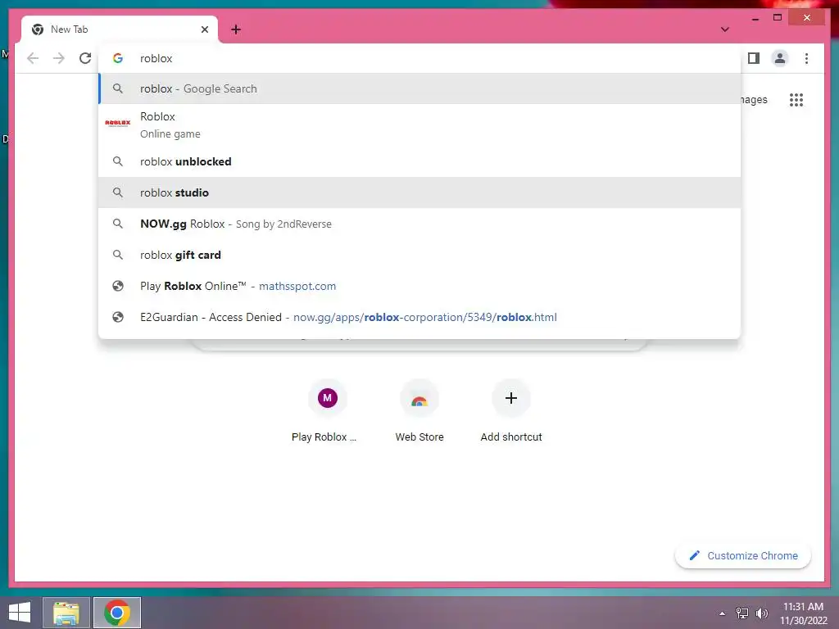Select 'roblox gift card' suggestion
Viewport: 839px width, 629px height.
click(x=419, y=256)
